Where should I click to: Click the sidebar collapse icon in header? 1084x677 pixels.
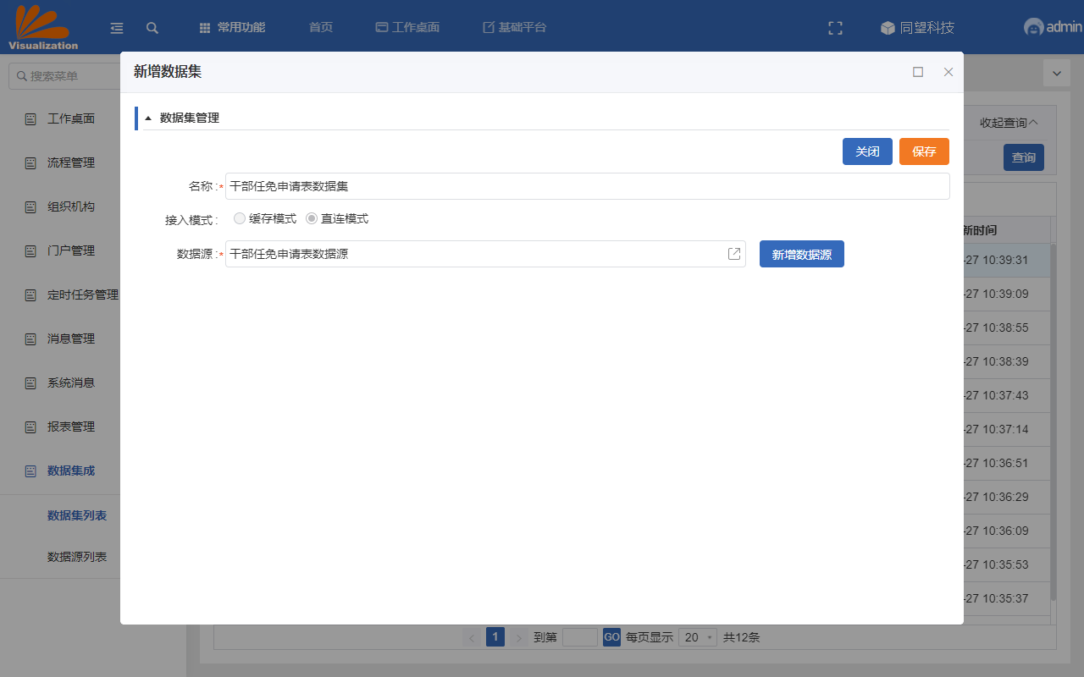pos(117,28)
